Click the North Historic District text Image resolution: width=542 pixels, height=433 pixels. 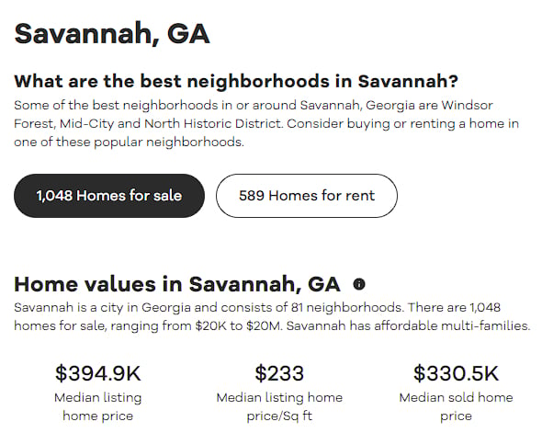(x=213, y=123)
